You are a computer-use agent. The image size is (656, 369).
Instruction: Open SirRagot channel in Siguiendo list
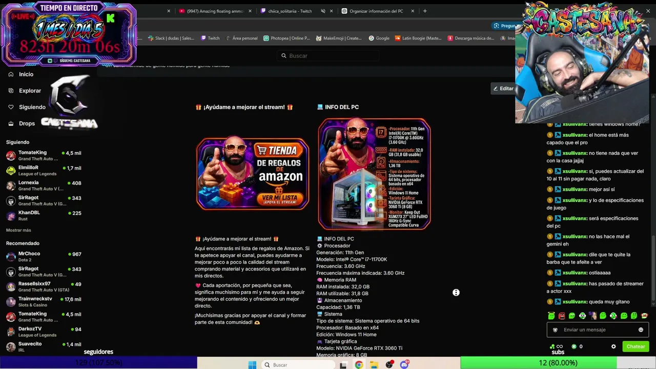coord(44,200)
